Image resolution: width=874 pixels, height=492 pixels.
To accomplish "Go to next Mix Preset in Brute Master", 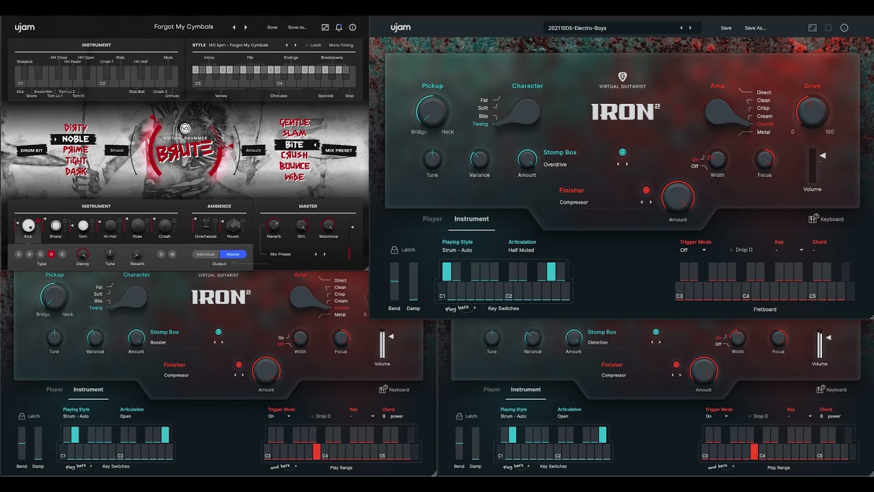I will [x=324, y=254].
